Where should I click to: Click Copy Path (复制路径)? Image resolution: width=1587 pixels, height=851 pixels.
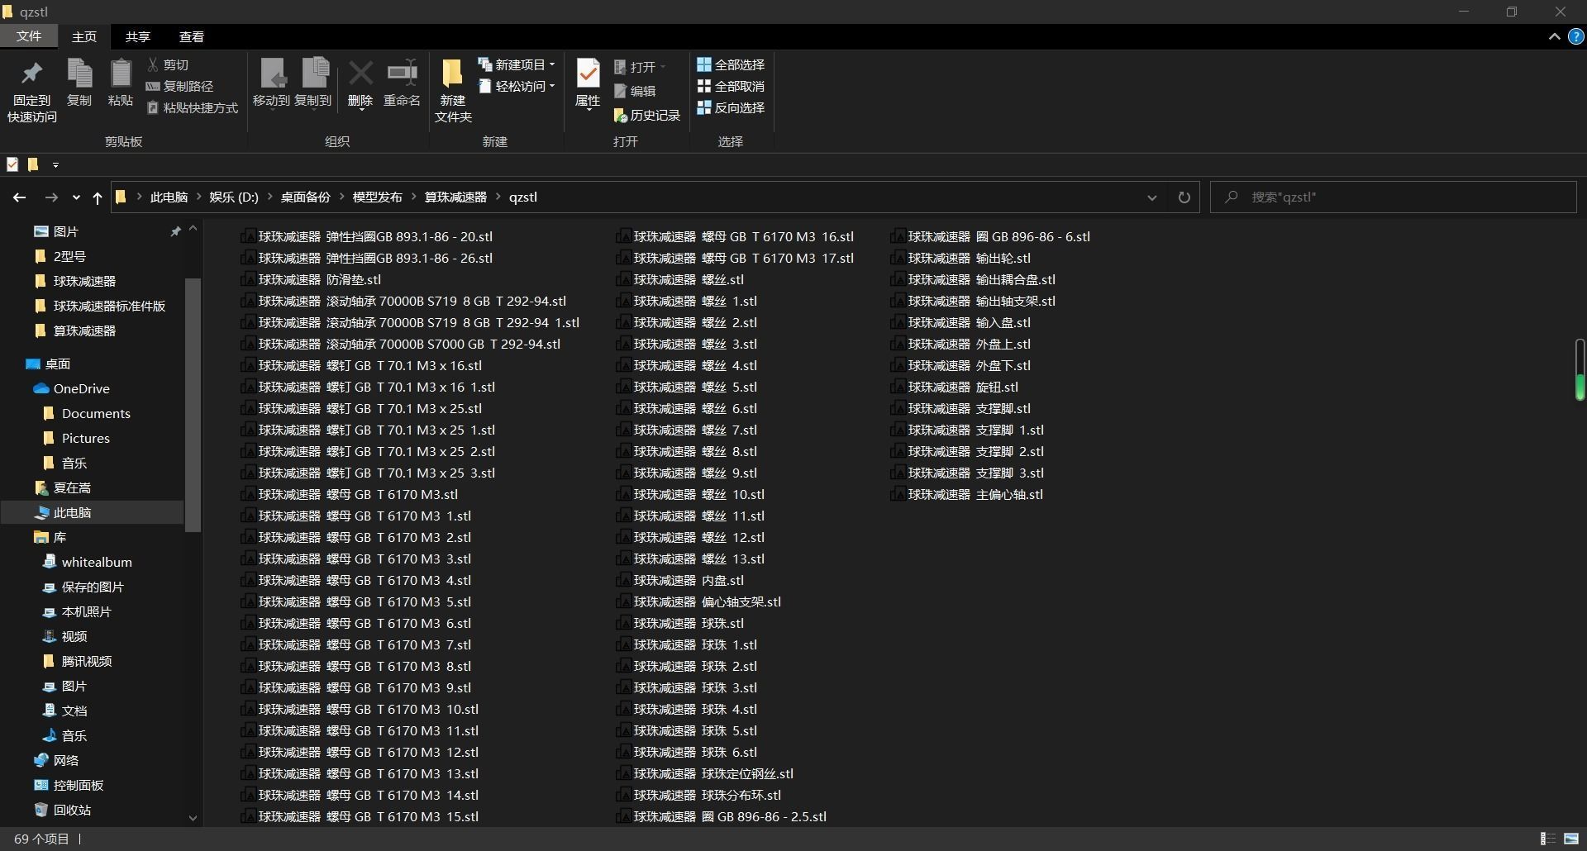pos(180,86)
